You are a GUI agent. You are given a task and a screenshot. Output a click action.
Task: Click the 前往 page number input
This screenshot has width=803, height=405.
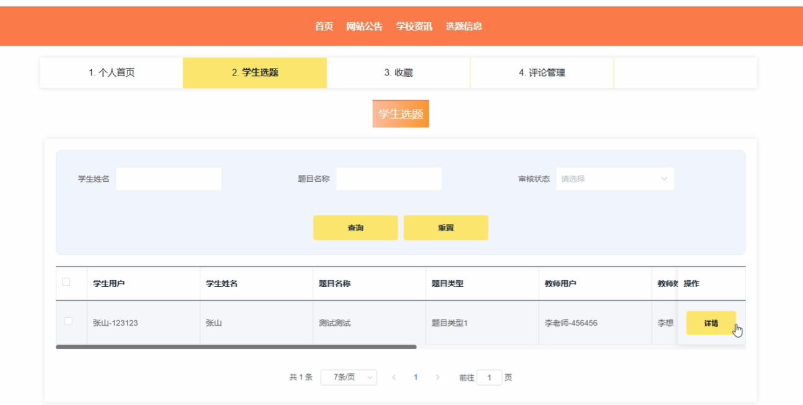point(489,377)
